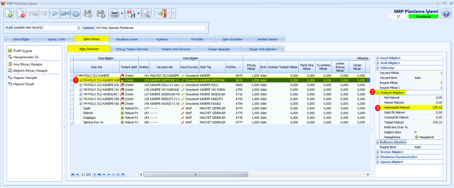Image resolution: width=454 pixels, height=188 pixels.
Task: Refresh grid data with navigator refresh icon
Action: click(123, 174)
